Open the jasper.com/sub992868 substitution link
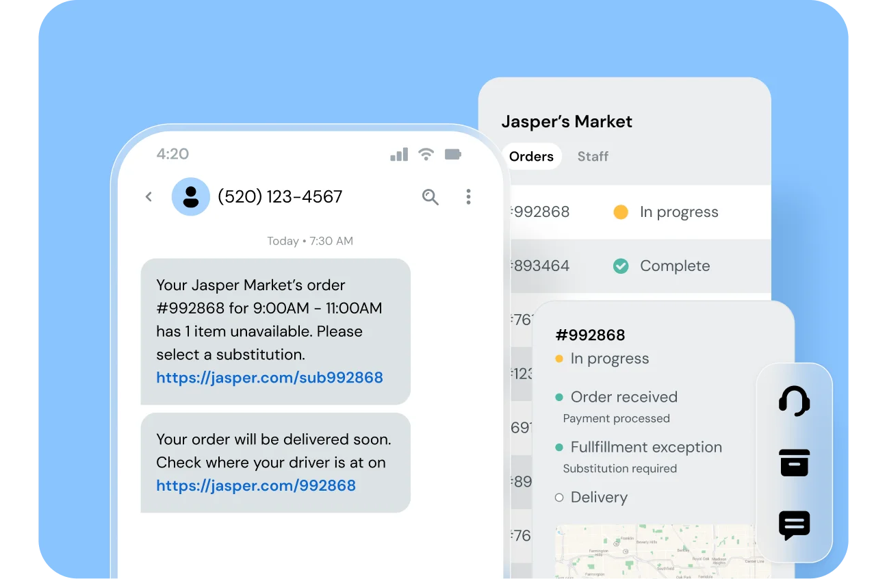The image size is (887, 579). 270,378
